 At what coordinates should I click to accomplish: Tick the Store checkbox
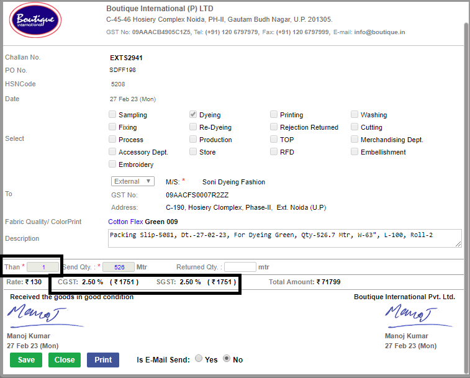tap(193, 151)
